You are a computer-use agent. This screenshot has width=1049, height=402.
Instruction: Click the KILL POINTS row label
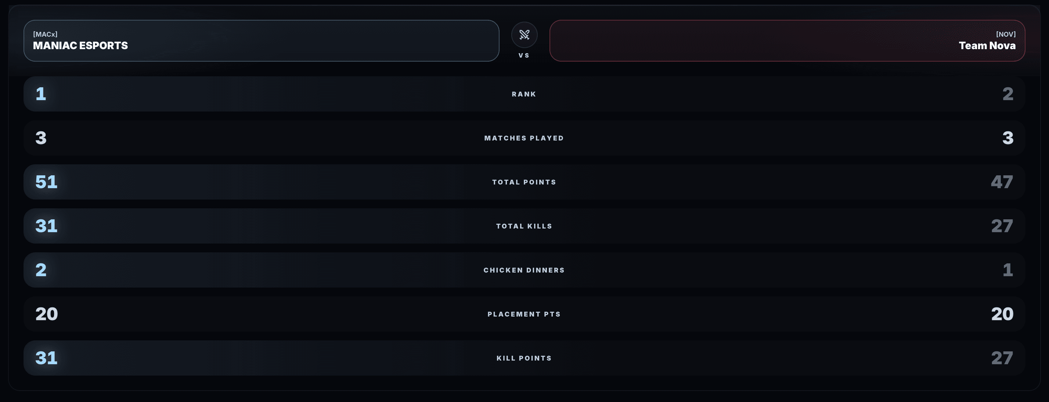pos(524,358)
